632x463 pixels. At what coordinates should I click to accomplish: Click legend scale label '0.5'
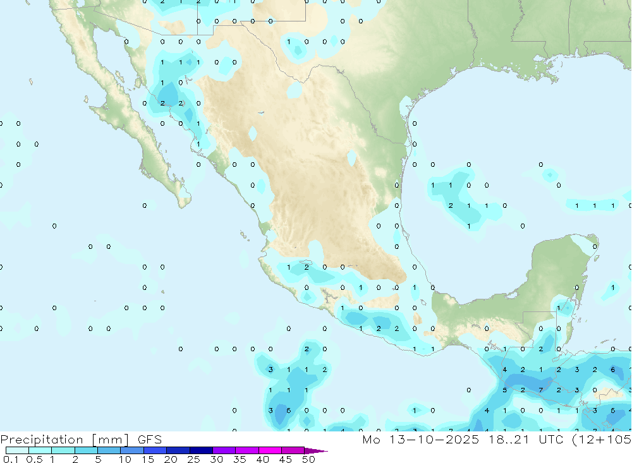[x=34, y=459]
